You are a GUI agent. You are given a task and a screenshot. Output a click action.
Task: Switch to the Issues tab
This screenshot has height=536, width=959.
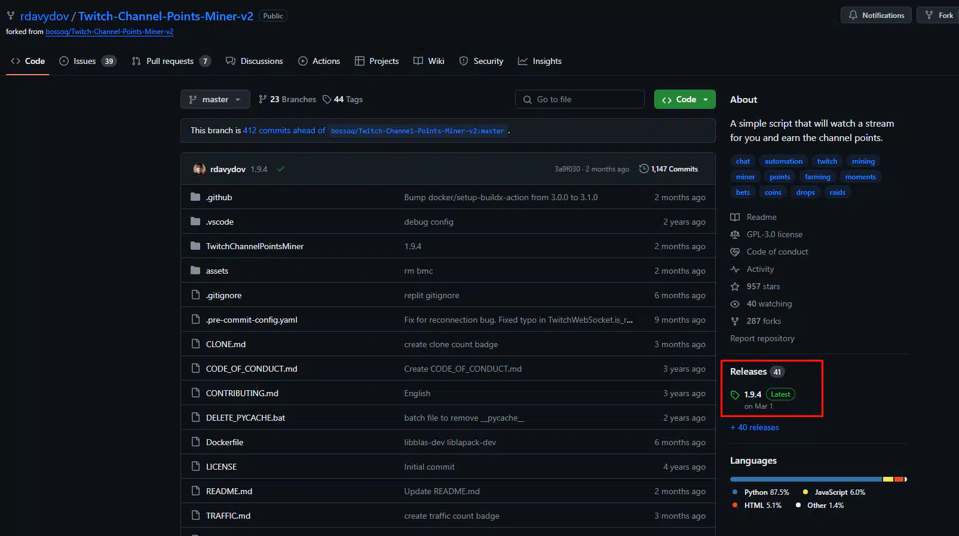(x=87, y=61)
